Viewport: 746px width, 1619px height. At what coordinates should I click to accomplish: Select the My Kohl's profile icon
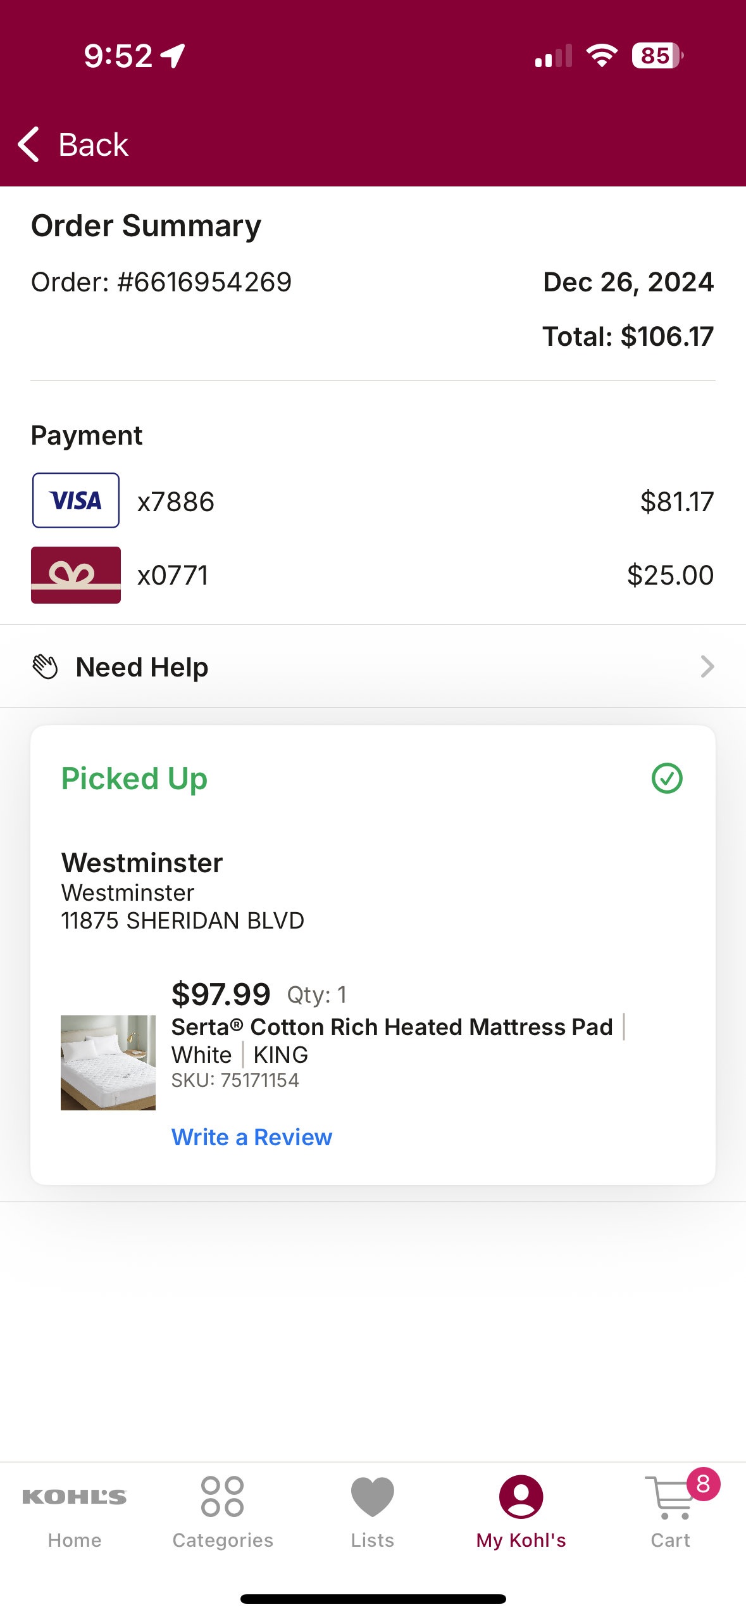521,1497
